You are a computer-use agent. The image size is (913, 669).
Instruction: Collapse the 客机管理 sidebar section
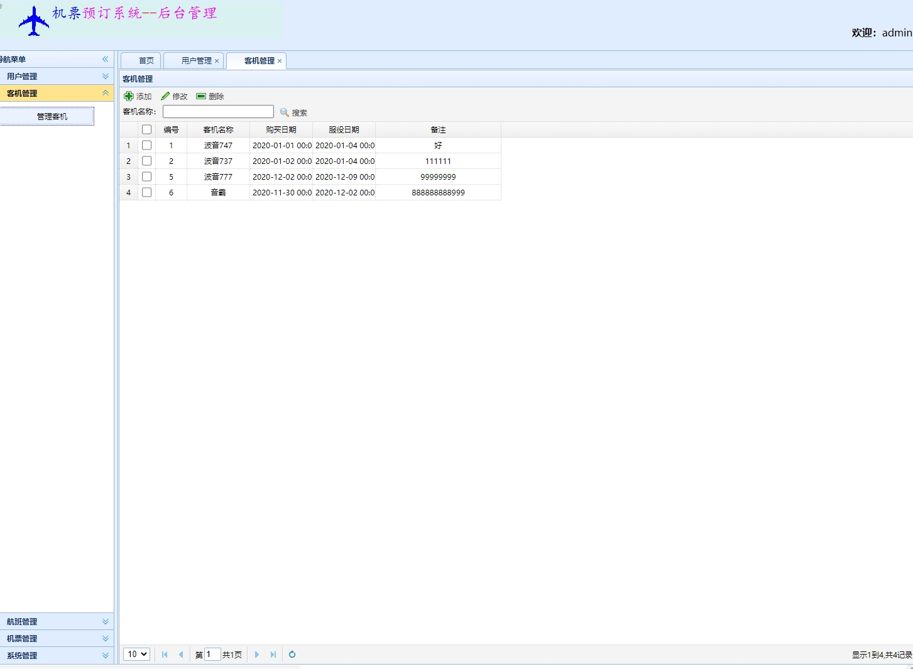pyautogui.click(x=106, y=93)
